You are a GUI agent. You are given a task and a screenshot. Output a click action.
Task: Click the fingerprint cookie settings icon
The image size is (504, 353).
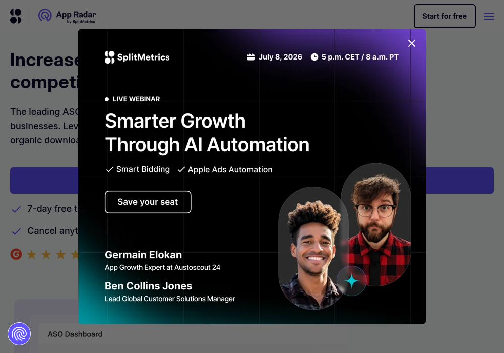tap(19, 334)
